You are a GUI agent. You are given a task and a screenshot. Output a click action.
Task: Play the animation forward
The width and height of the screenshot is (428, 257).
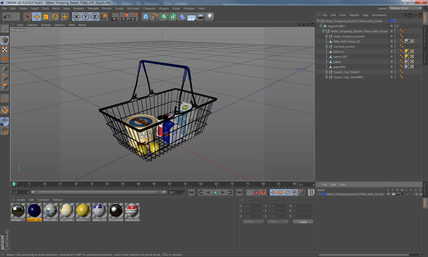tap(216, 192)
